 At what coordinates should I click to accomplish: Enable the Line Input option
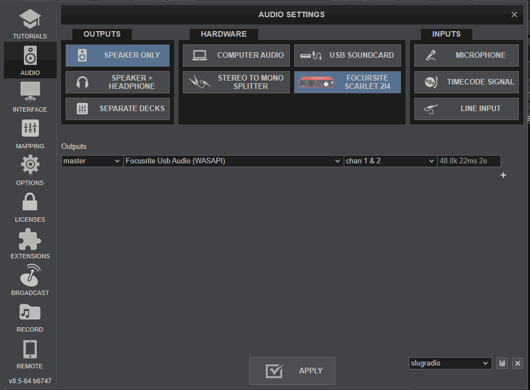(467, 109)
